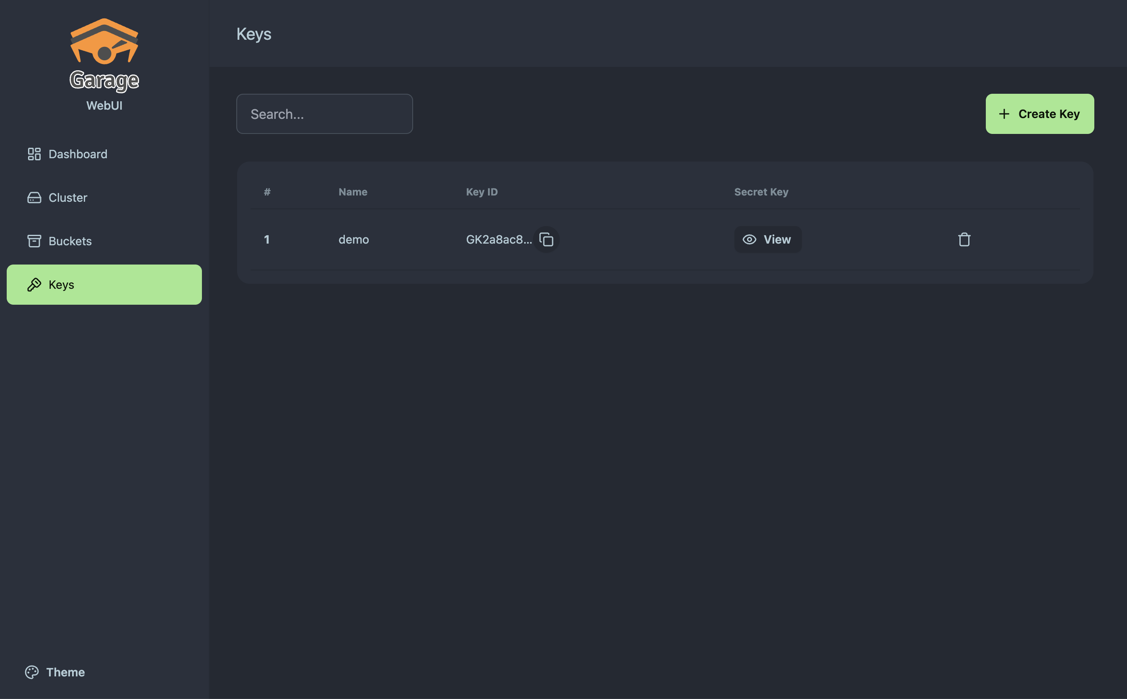This screenshot has height=699, width=1127.
Task: Select the Keys sidebar item
Action: [x=104, y=285]
